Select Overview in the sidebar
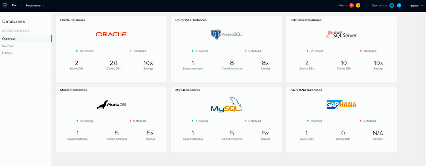The width and height of the screenshot is (426, 166). pos(9,39)
